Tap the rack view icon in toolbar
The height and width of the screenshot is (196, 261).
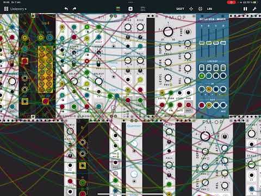(118, 9)
